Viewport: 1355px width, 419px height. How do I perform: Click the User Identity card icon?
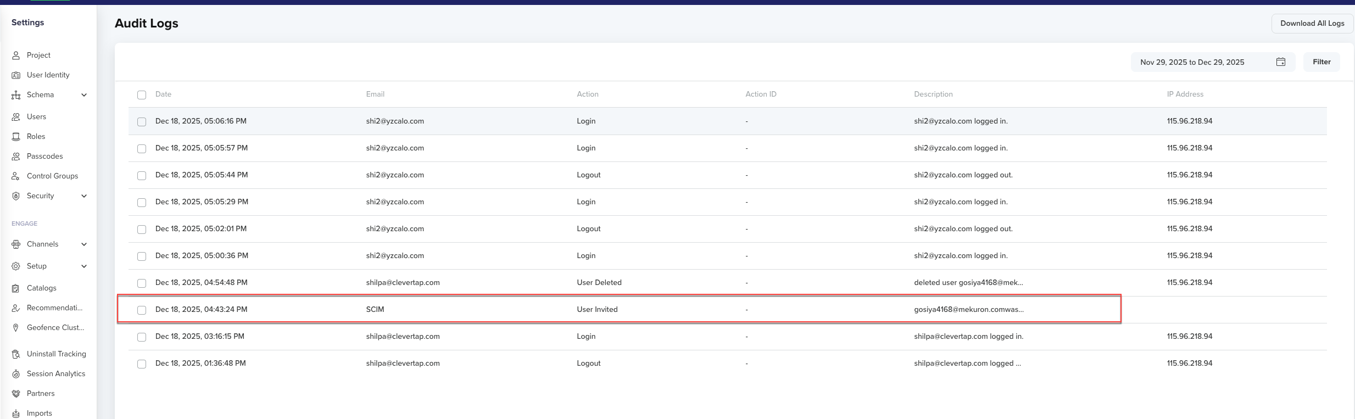click(x=16, y=75)
